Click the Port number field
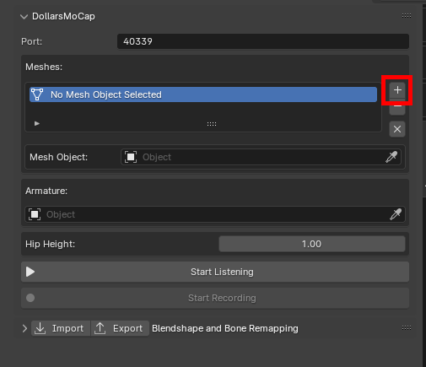The height and width of the screenshot is (367, 426). pyautogui.click(x=263, y=41)
